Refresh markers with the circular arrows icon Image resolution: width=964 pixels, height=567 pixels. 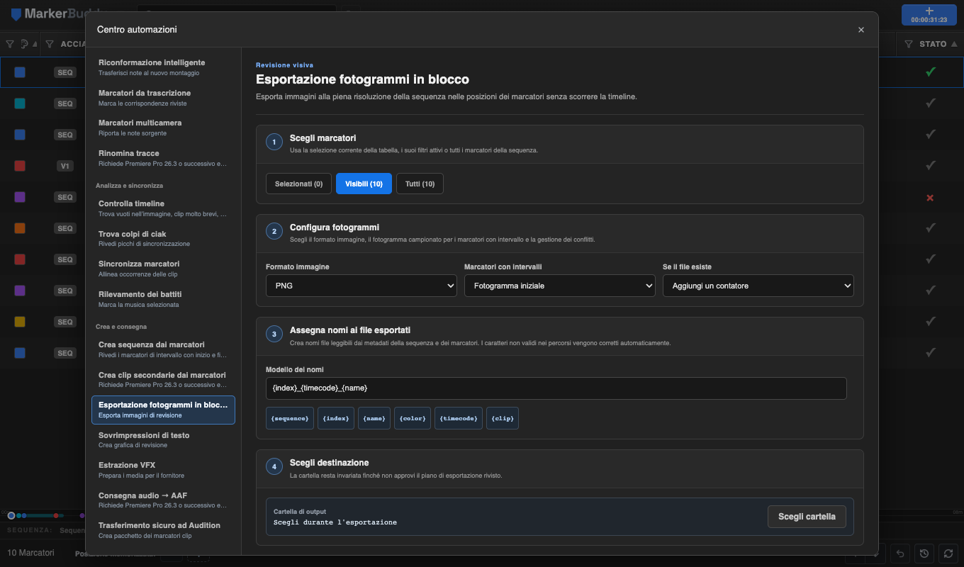[948, 554]
